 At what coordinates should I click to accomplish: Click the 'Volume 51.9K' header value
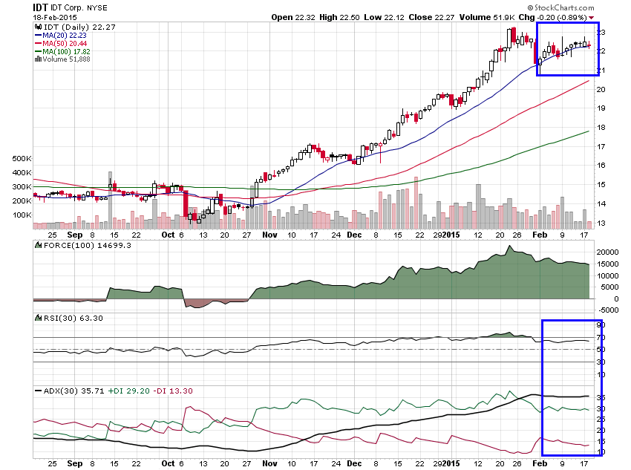click(x=487, y=17)
